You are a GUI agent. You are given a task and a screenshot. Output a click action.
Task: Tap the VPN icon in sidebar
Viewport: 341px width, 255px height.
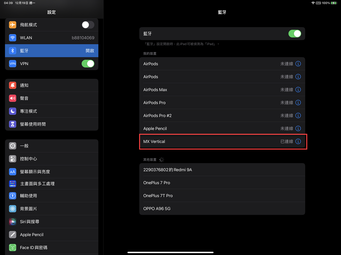[x=13, y=64]
